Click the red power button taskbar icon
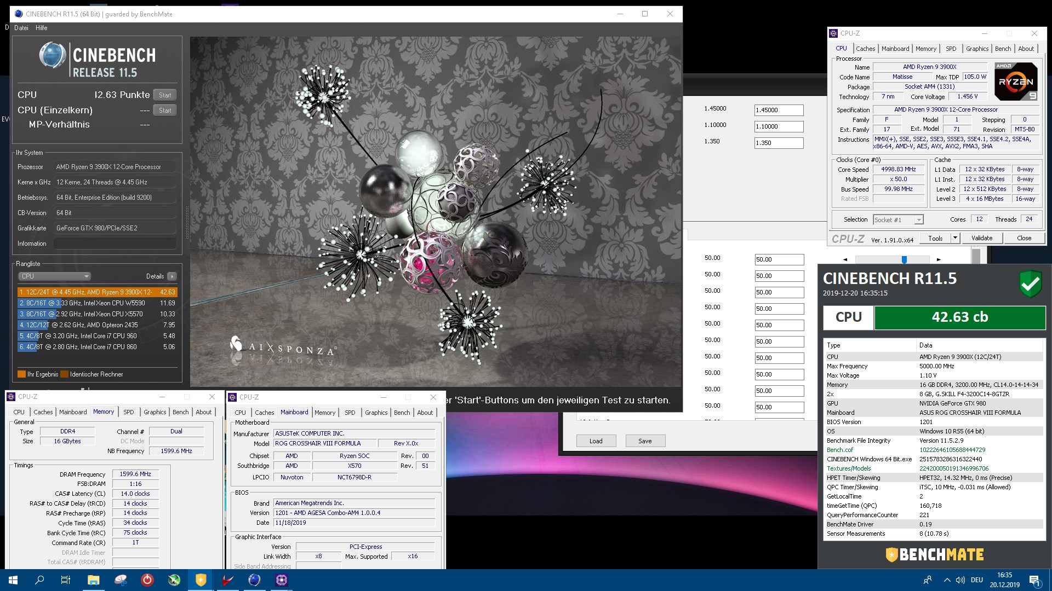This screenshot has width=1052, height=591. (x=147, y=580)
